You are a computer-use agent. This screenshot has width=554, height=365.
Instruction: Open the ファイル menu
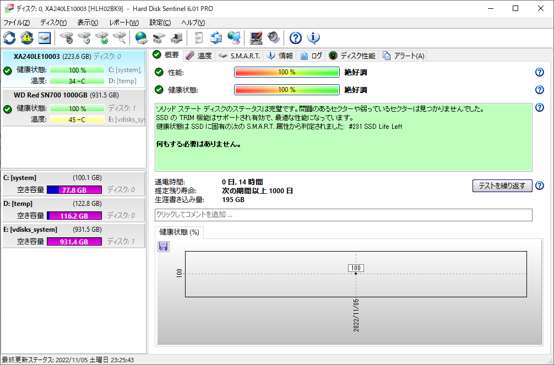pyautogui.click(x=17, y=23)
